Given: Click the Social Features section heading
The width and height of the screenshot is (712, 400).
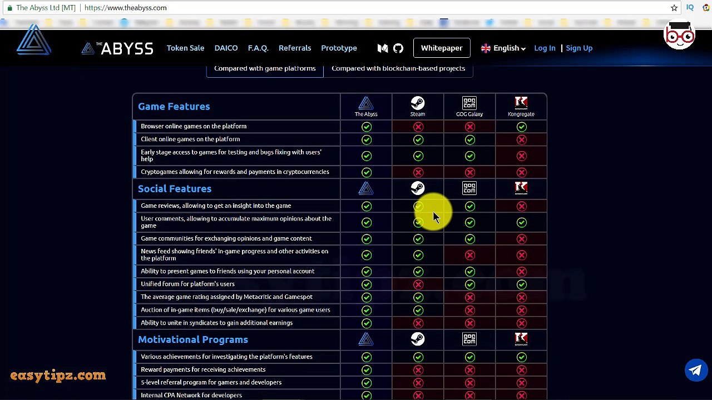Looking at the screenshot, I should (x=175, y=189).
